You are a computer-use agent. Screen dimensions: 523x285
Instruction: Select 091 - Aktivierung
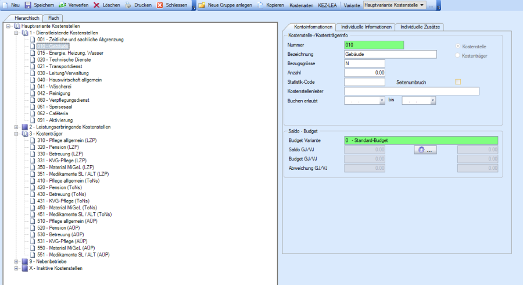tap(55, 120)
